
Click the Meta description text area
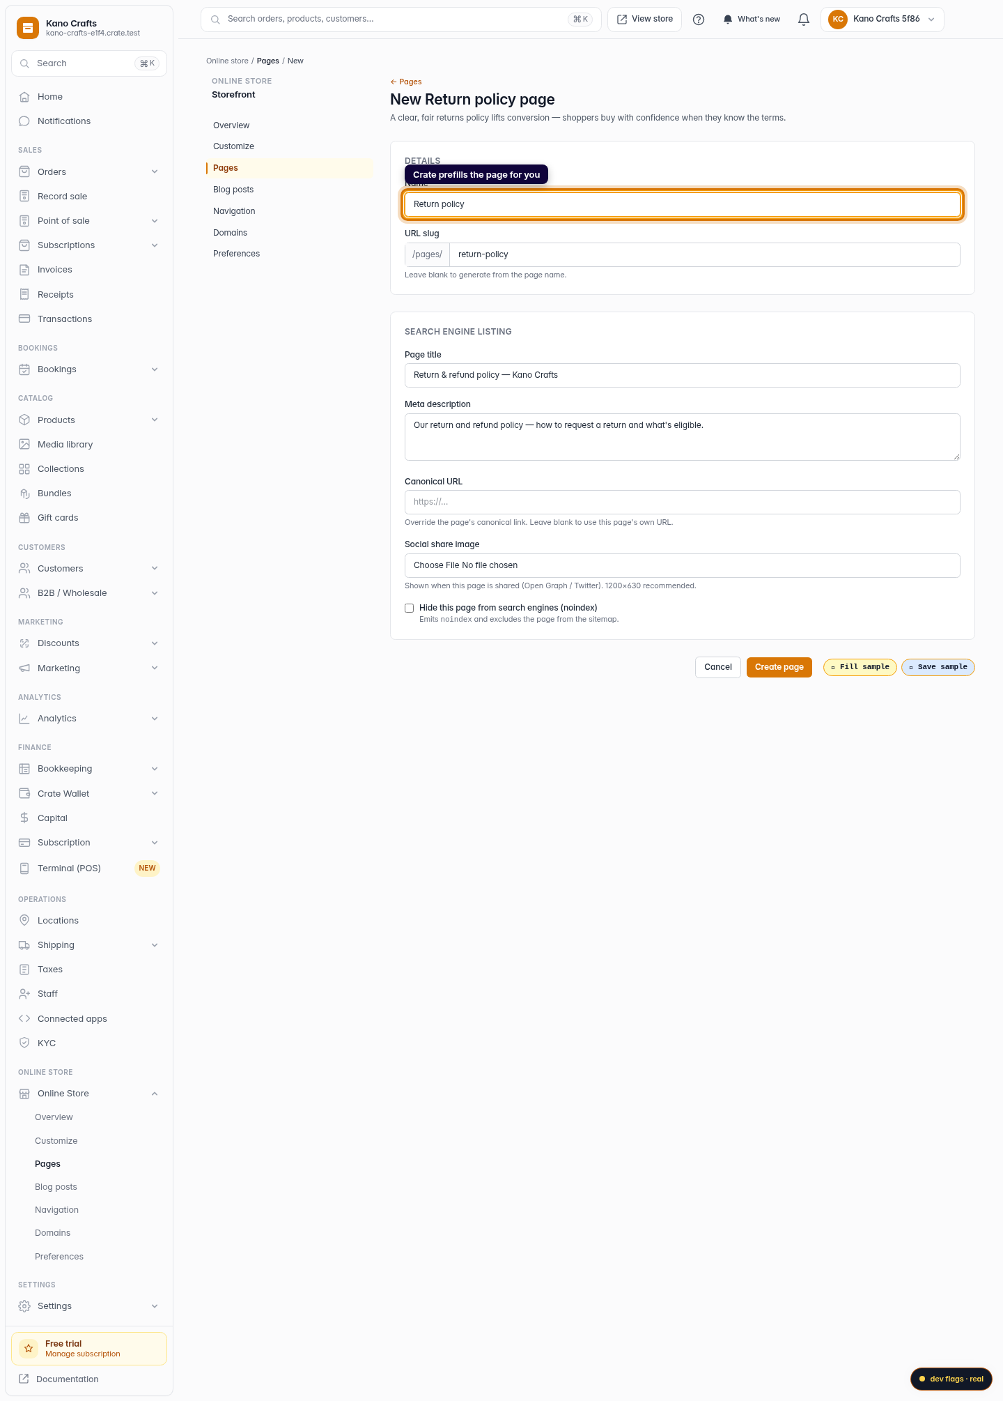(x=683, y=437)
